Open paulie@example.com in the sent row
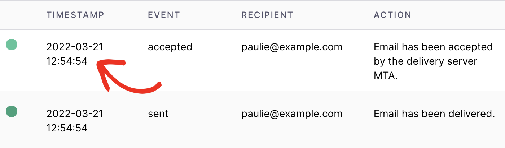The height and width of the screenshot is (148, 505). coord(292,114)
